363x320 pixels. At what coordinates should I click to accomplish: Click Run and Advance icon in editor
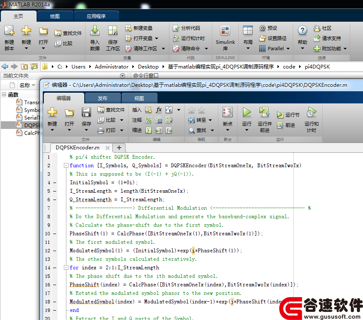coord(264,112)
